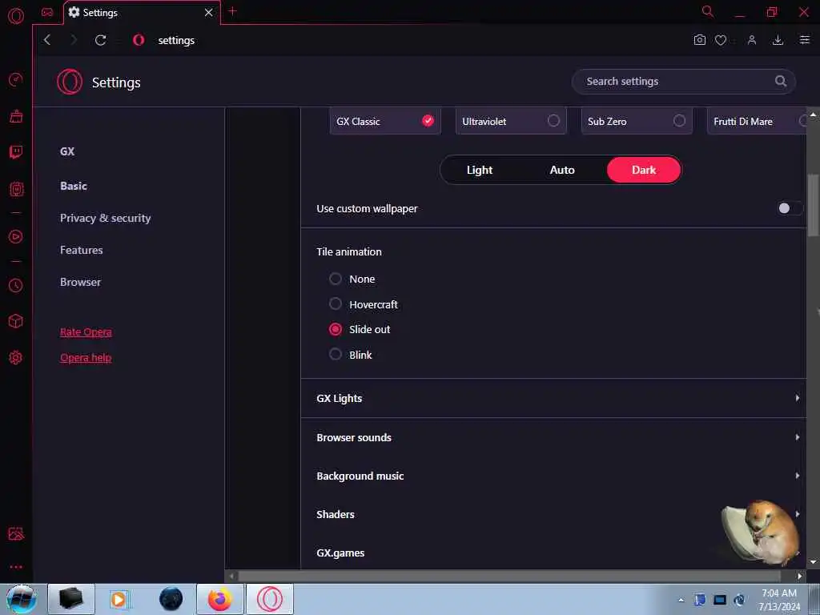Viewport: 820px width, 615px height.
Task: Click the tab search magnifier icon
Action: tap(708, 11)
